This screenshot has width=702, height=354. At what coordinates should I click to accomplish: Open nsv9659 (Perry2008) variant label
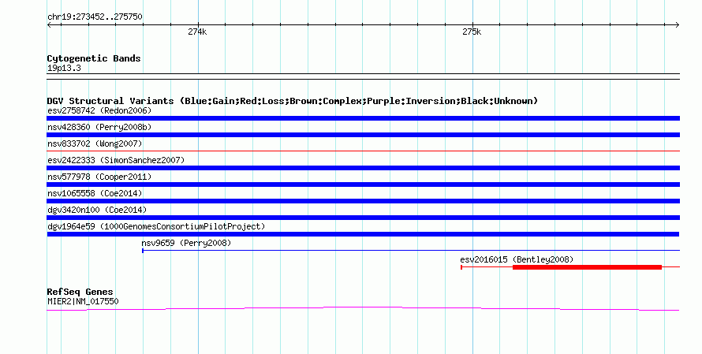[x=186, y=243]
